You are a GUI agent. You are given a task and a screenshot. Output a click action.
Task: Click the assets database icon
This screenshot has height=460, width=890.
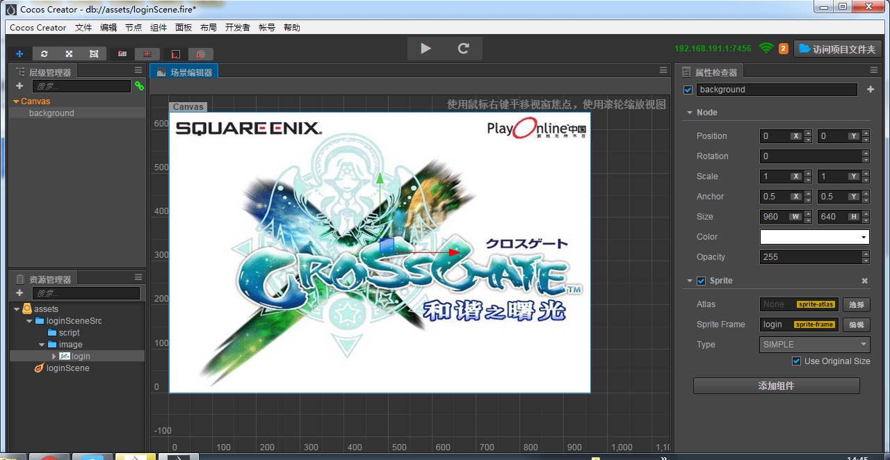pyautogui.click(x=27, y=309)
